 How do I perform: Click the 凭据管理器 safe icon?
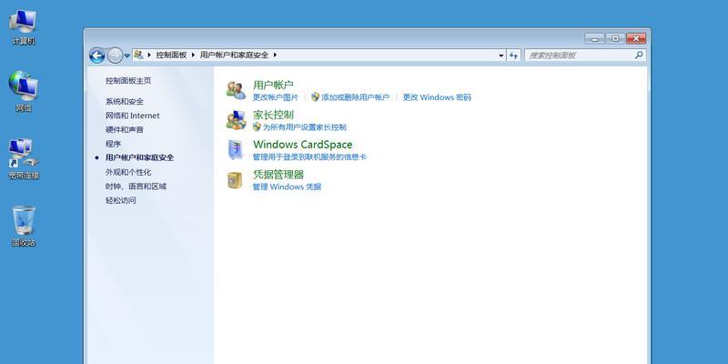tap(235, 179)
